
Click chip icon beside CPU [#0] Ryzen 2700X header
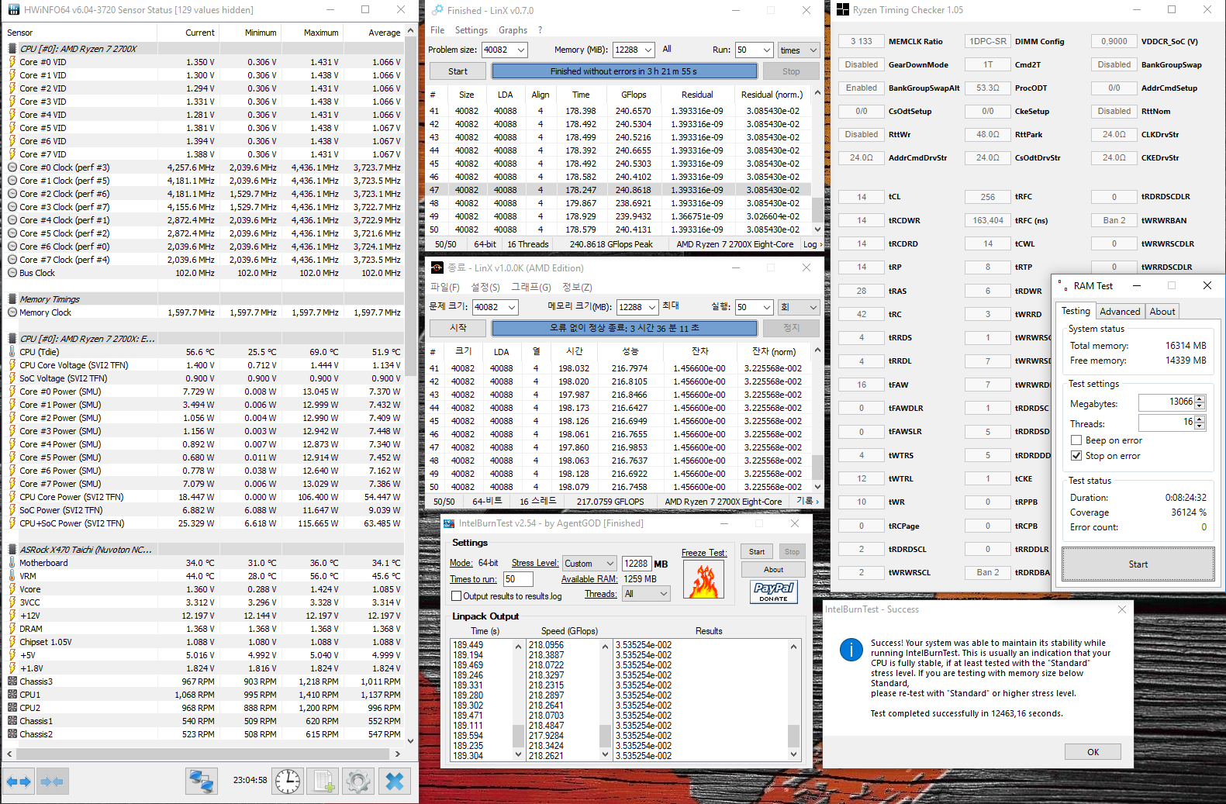click(x=12, y=48)
